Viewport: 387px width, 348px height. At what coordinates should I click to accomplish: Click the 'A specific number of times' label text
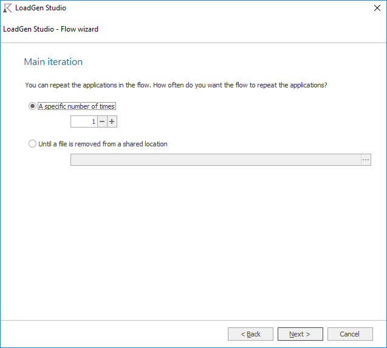(77, 106)
